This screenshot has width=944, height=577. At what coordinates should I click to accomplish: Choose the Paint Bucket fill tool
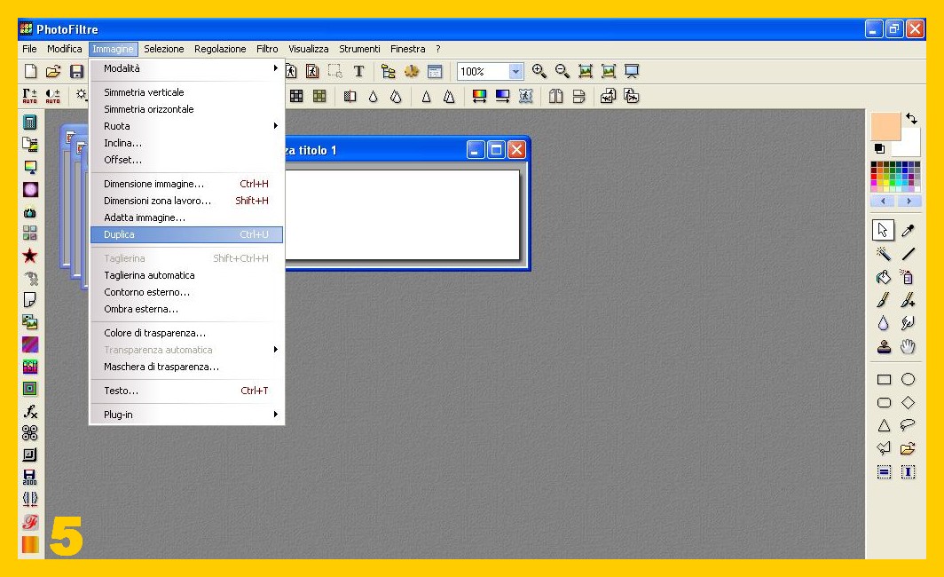point(883,278)
